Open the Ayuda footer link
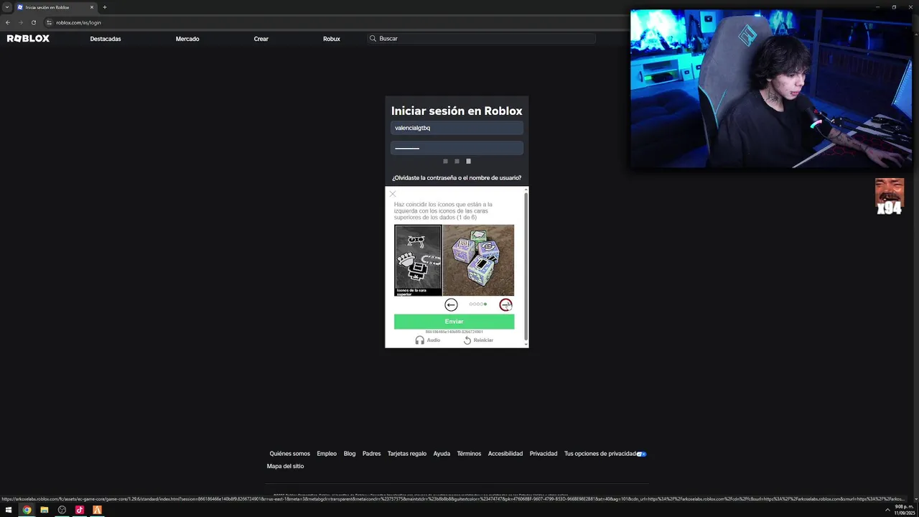Screen dimensions: 919x517 click(442, 454)
